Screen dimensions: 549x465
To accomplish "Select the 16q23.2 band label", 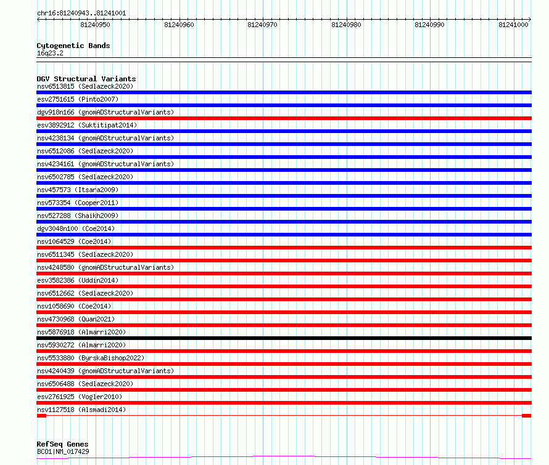I will click(x=50, y=53).
